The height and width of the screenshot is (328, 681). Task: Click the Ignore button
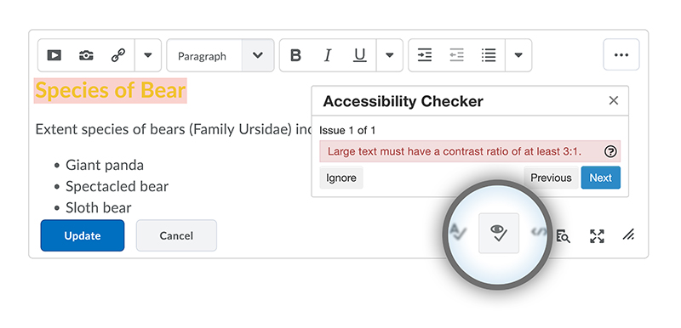tap(341, 178)
